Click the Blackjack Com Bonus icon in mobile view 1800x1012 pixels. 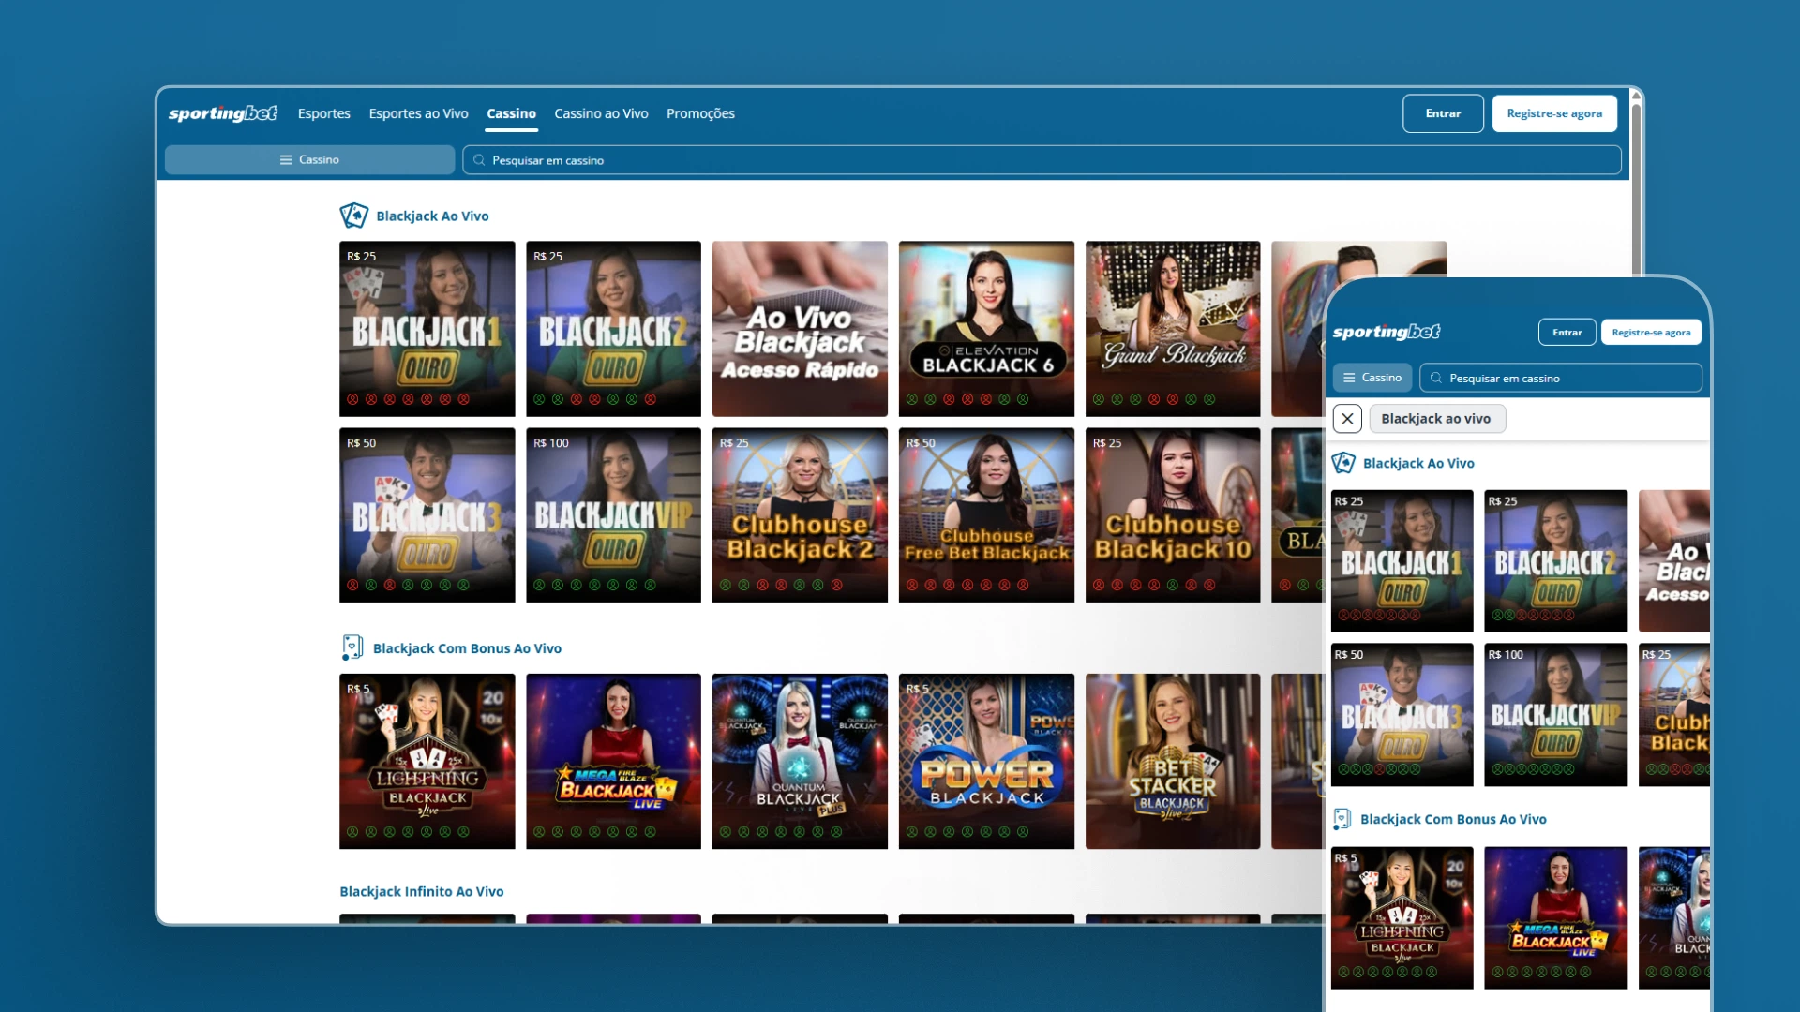point(1342,819)
